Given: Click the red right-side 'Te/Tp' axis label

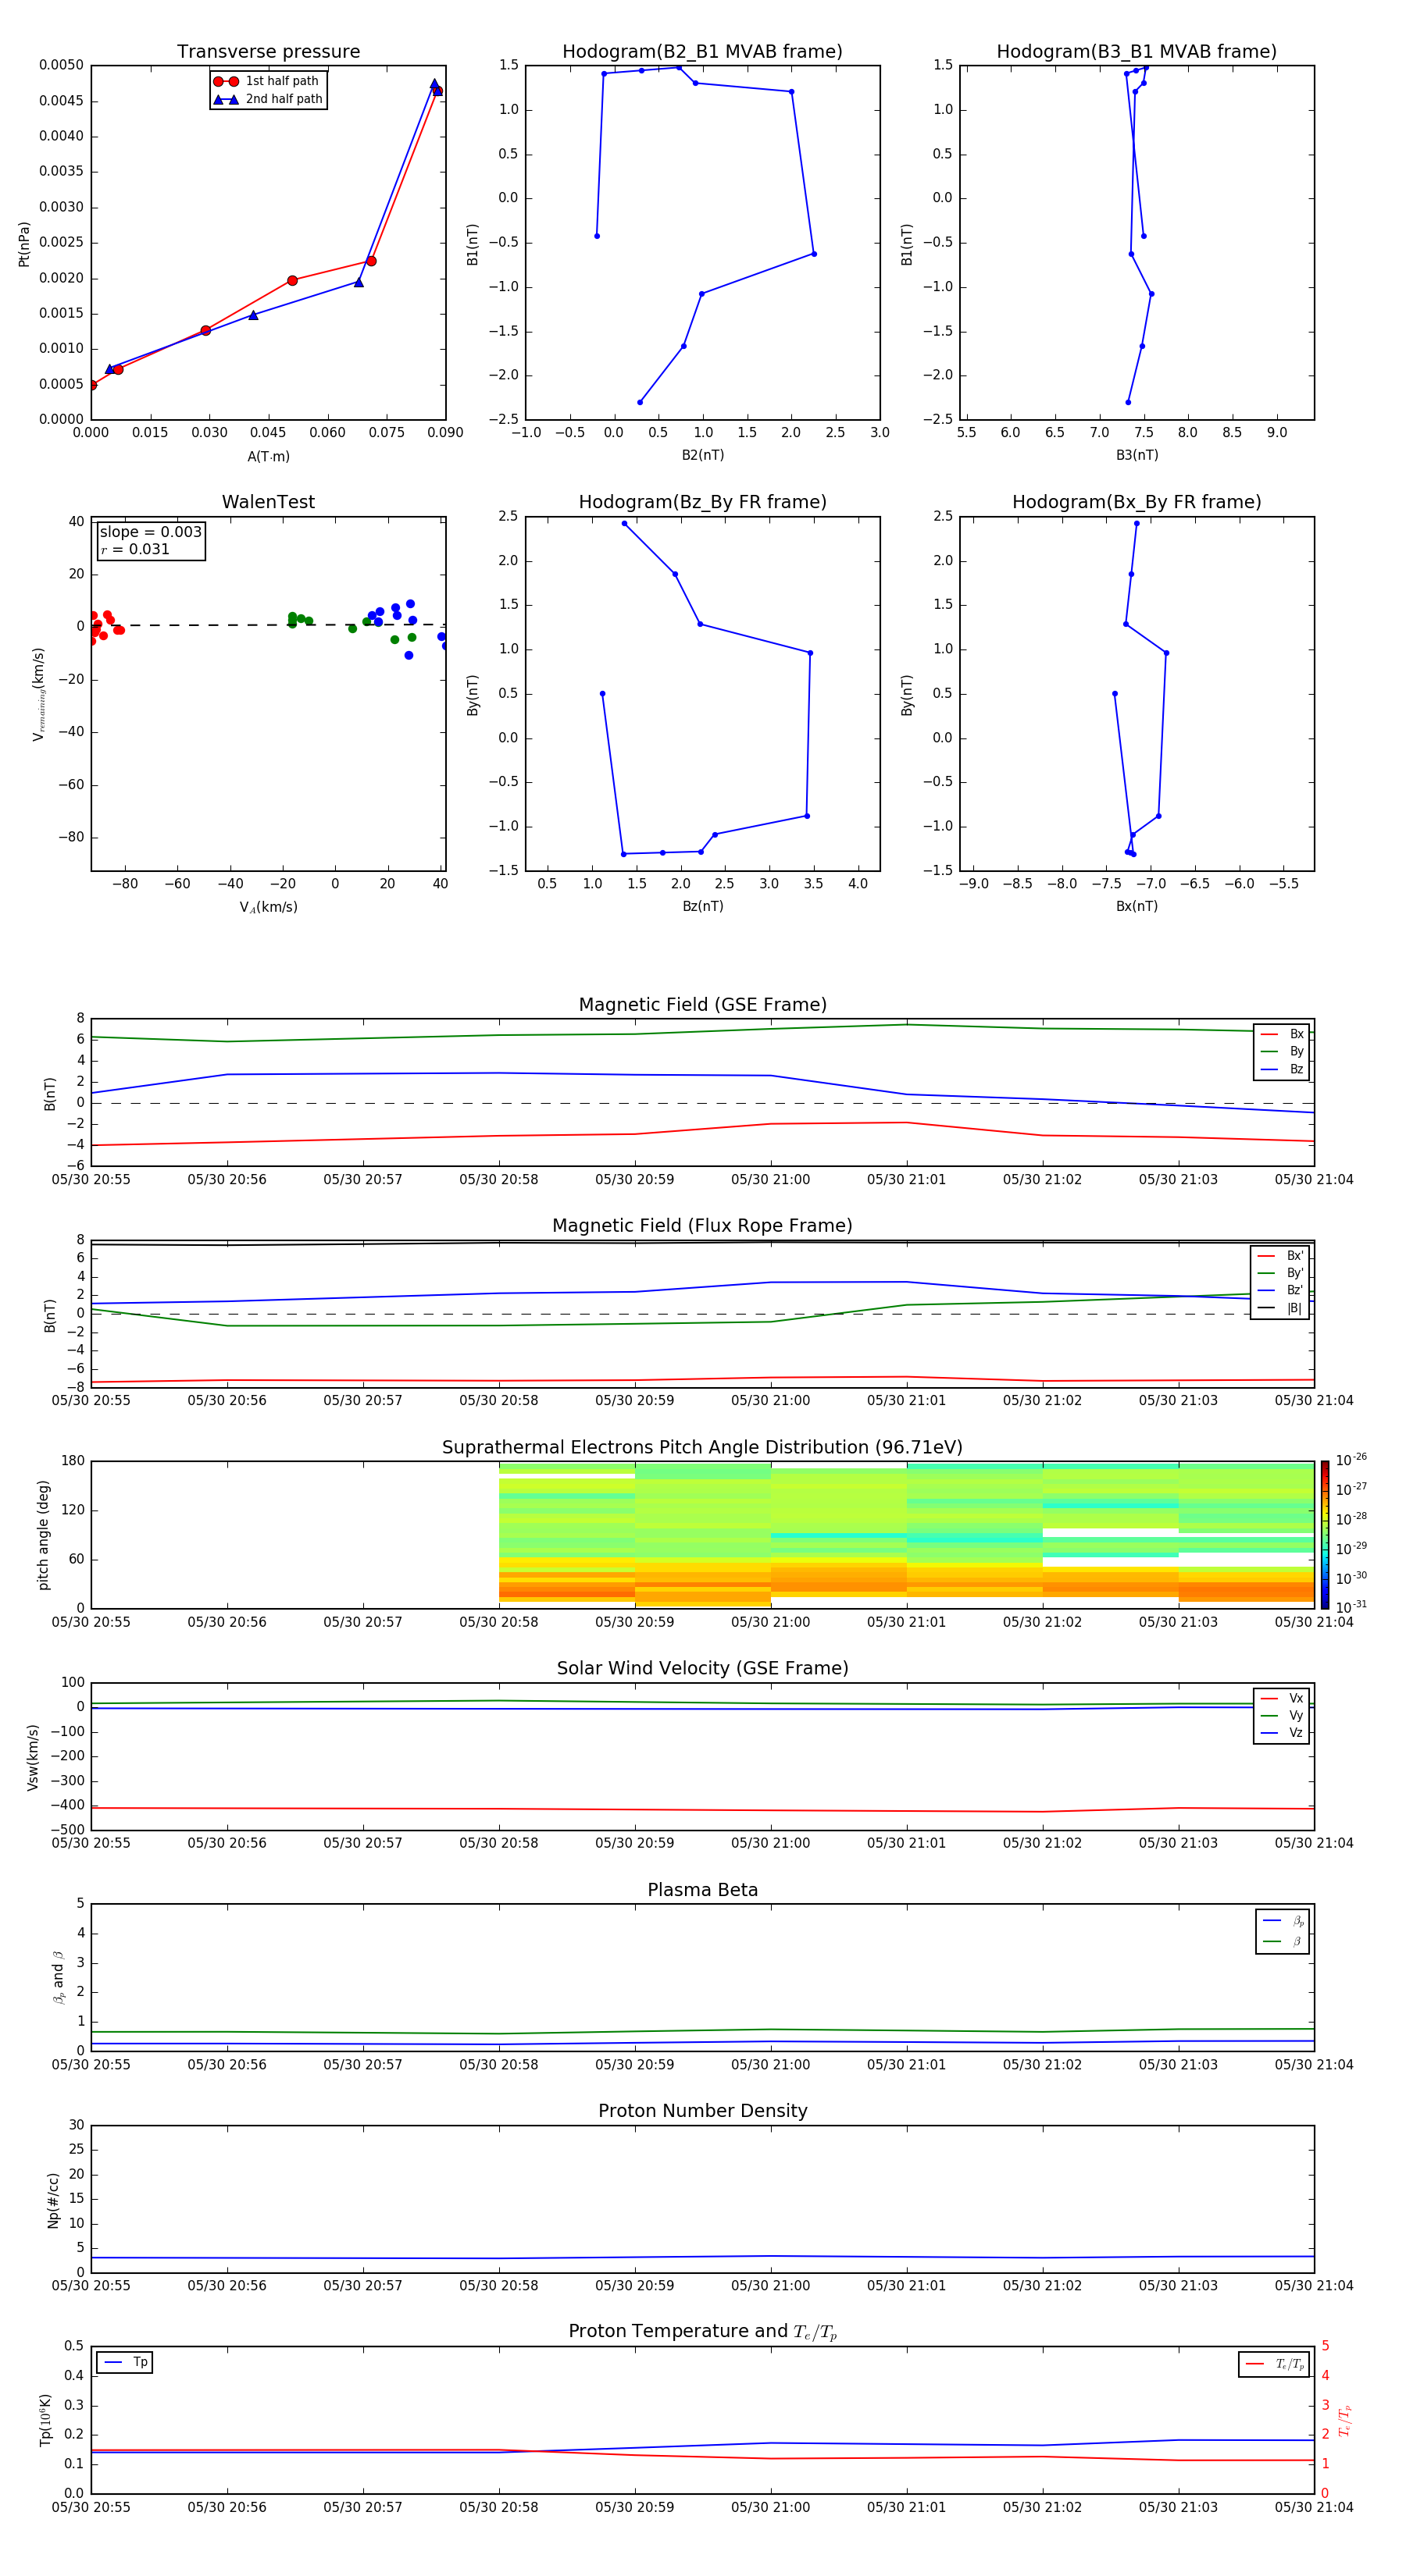Looking at the screenshot, I should [1345, 2420].
